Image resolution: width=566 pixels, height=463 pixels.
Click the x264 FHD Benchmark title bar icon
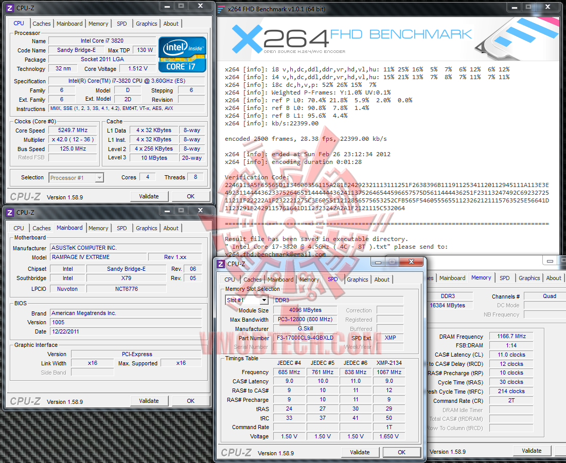click(x=221, y=9)
